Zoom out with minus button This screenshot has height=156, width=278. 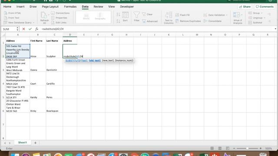(234, 148)
